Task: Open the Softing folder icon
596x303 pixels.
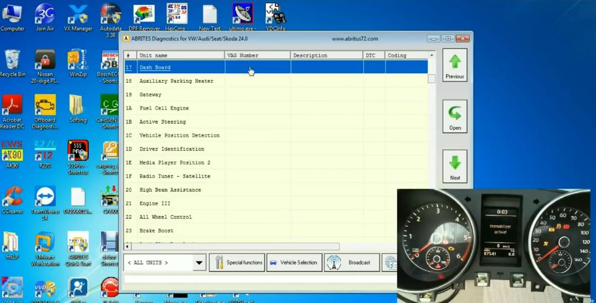Action: [x=78, y=108]
